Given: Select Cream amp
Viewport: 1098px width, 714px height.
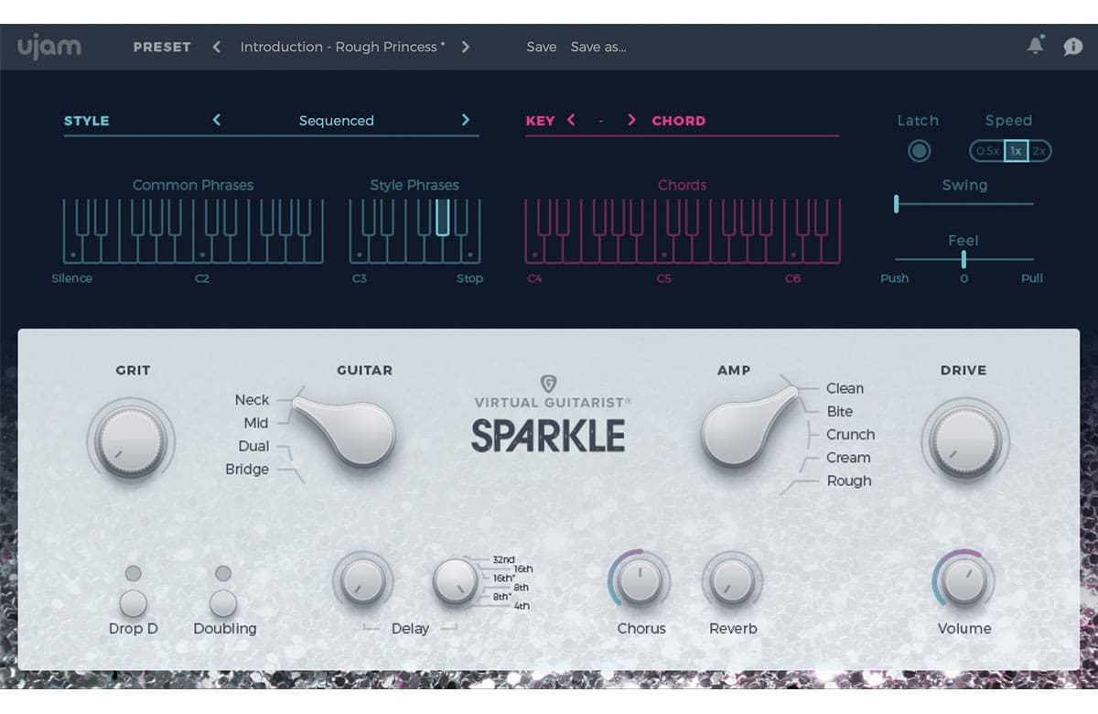Looking at the screenshot, I should tap(848, 457).
